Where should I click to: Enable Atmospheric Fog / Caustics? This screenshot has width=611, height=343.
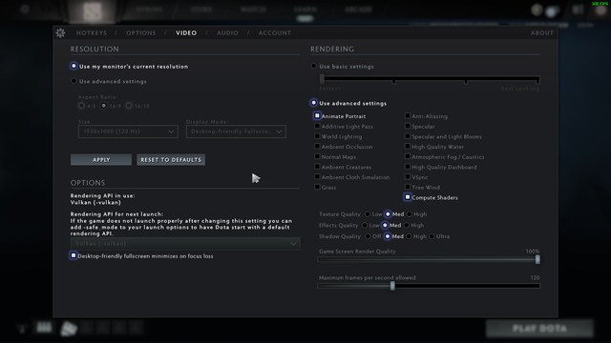point(408,156)
